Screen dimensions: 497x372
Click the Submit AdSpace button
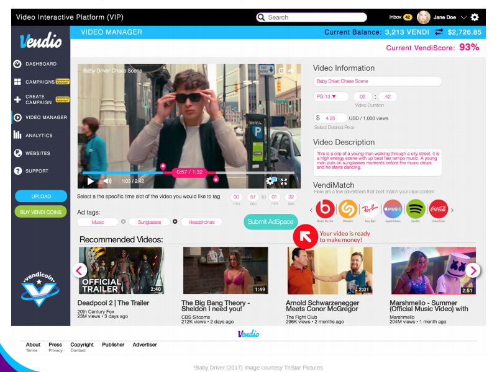(270, 222)
